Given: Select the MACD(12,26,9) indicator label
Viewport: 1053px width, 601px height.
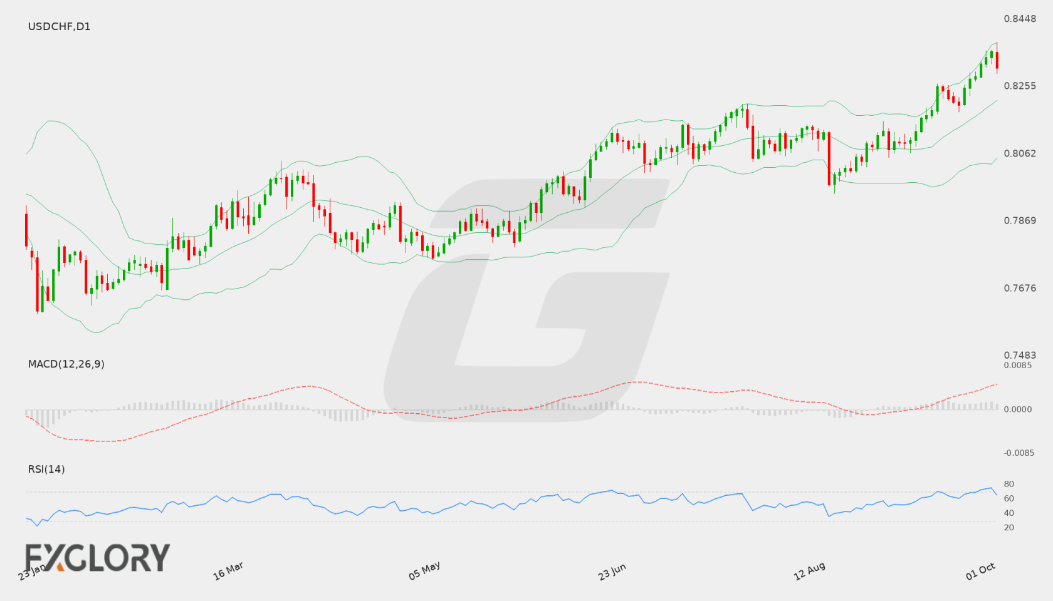Looking at the screenshot, I should [x=66, y=364].
